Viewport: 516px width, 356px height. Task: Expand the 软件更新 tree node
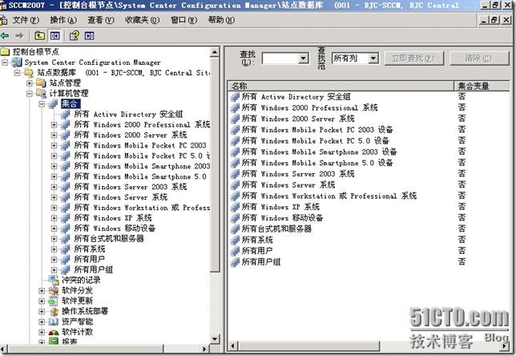click(x=42, y=301)
